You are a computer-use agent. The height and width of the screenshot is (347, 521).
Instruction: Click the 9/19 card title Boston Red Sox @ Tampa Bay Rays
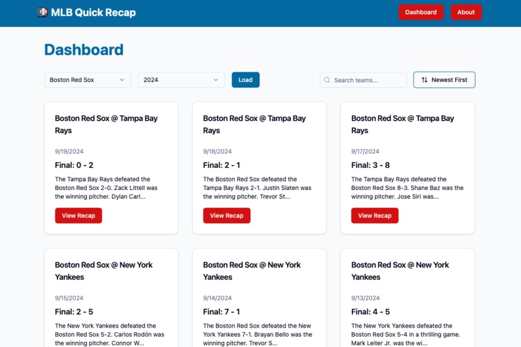point(106,125)
